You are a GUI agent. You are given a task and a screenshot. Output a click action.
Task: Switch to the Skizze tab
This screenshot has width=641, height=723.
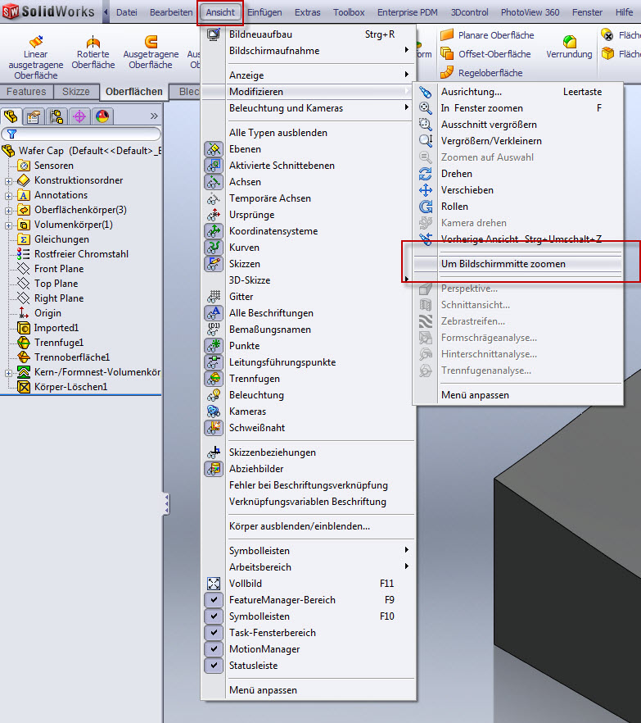[x=76, y=92]
